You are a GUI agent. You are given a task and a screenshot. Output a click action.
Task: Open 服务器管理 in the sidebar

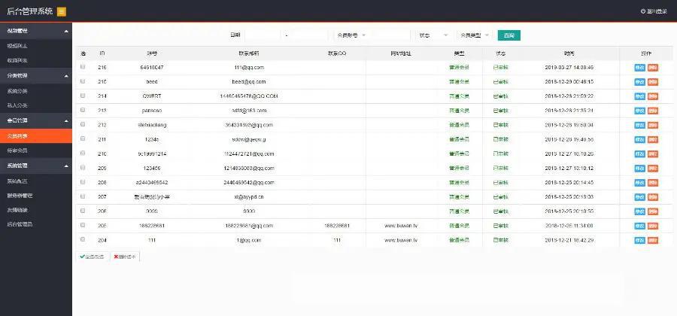coord(20,196)
